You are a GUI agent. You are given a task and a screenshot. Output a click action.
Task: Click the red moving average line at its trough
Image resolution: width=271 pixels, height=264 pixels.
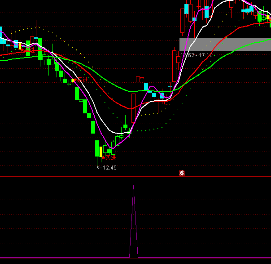coord(130,108)
